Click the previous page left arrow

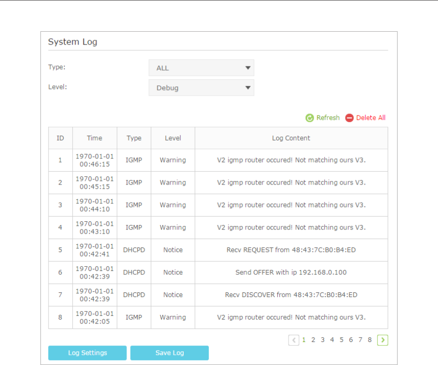294,340
